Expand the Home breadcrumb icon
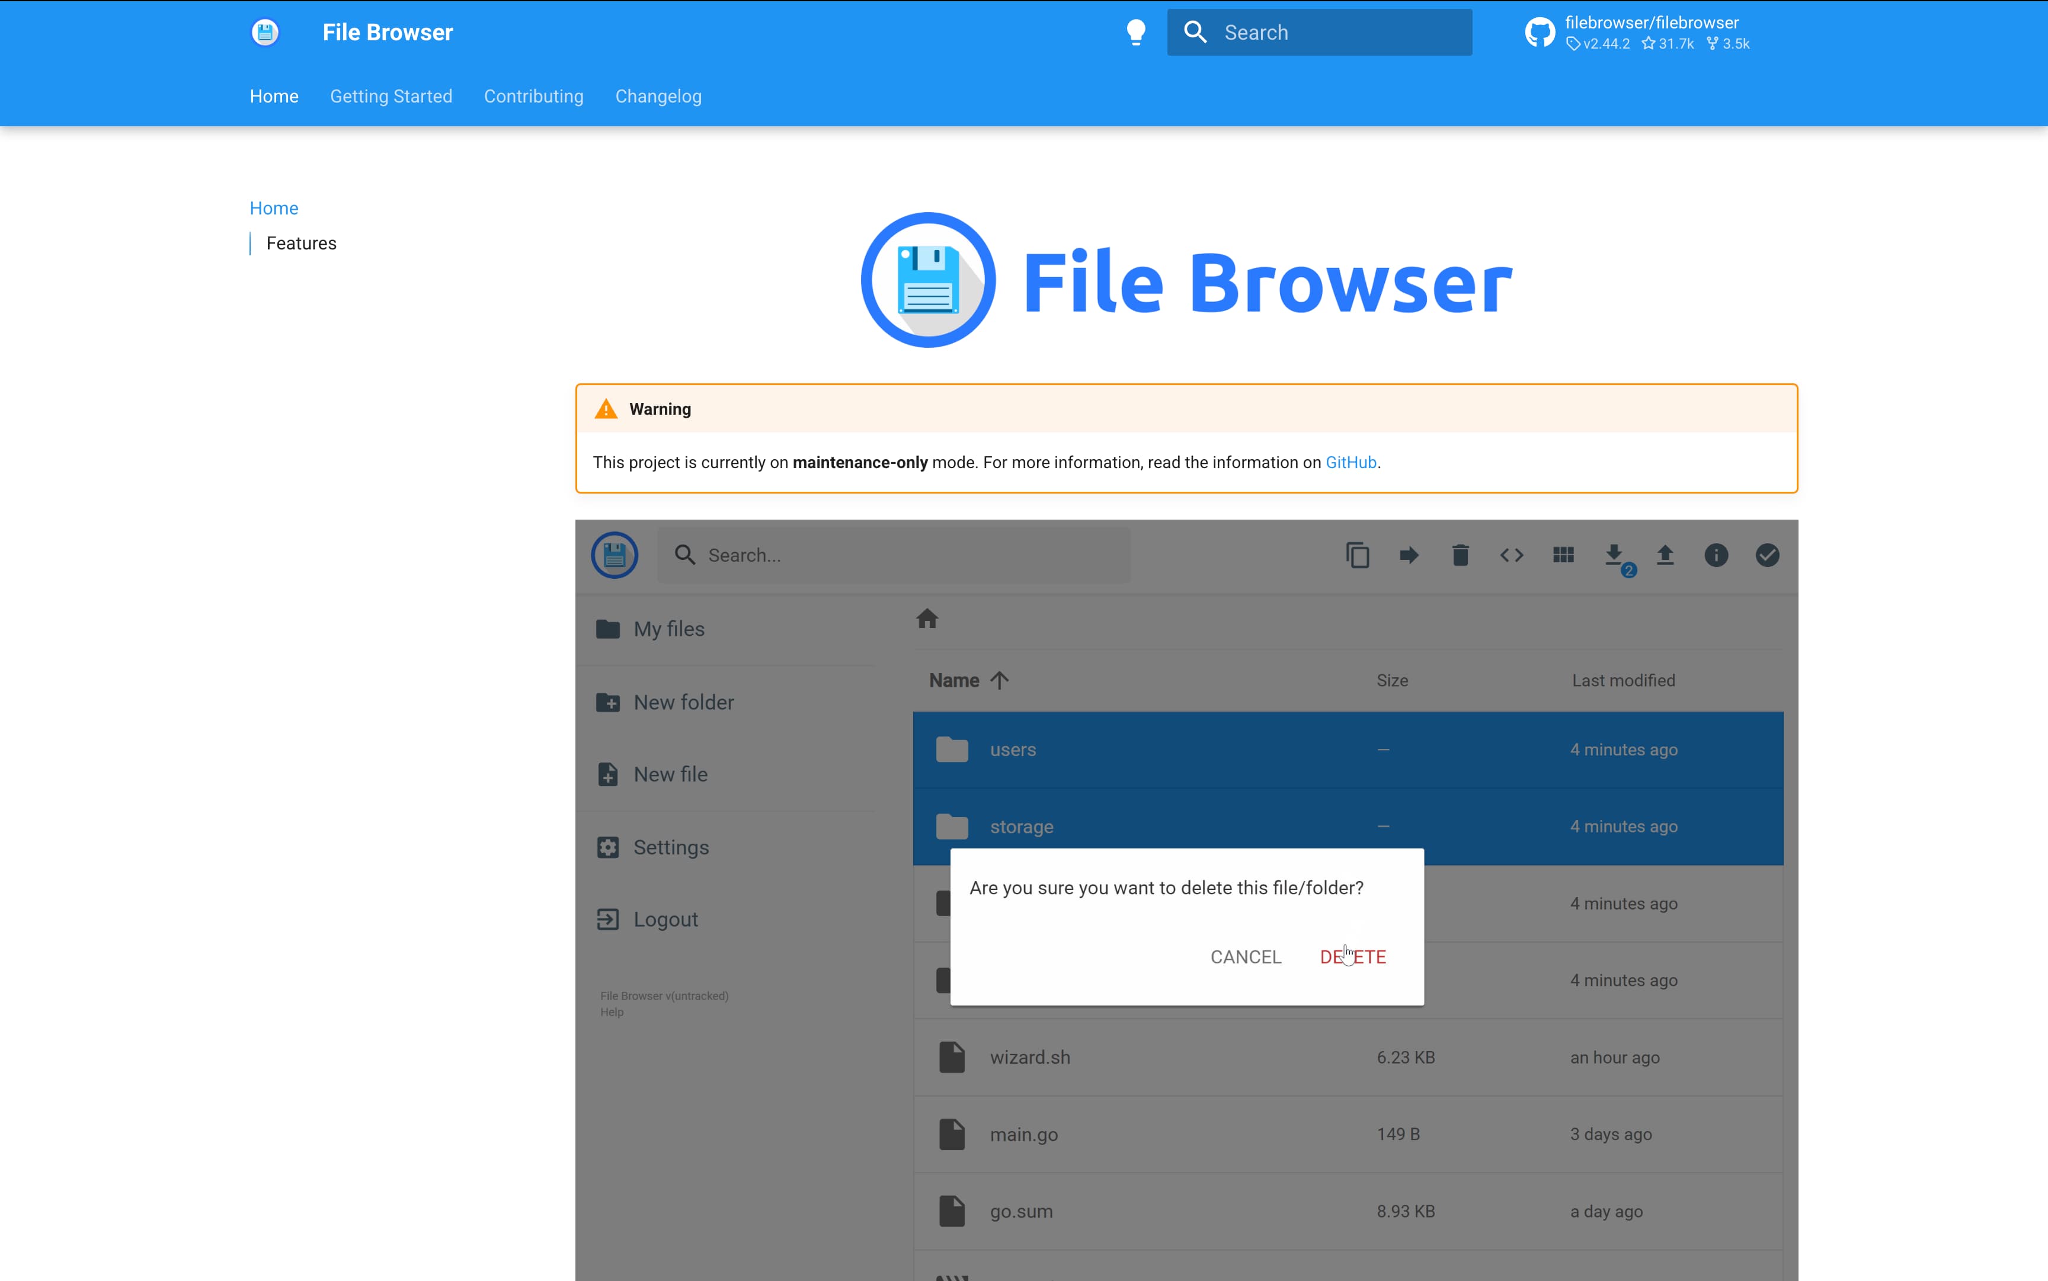2048x1281 pixels. pos(927,619)
